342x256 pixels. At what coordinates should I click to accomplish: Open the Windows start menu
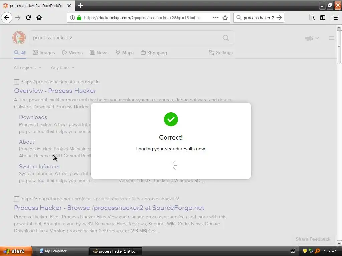click(16, 251)
